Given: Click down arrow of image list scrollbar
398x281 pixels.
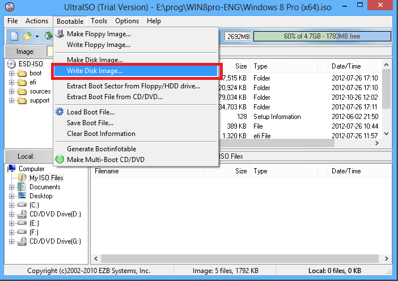Looking at the screenshot, I should 386,134.
